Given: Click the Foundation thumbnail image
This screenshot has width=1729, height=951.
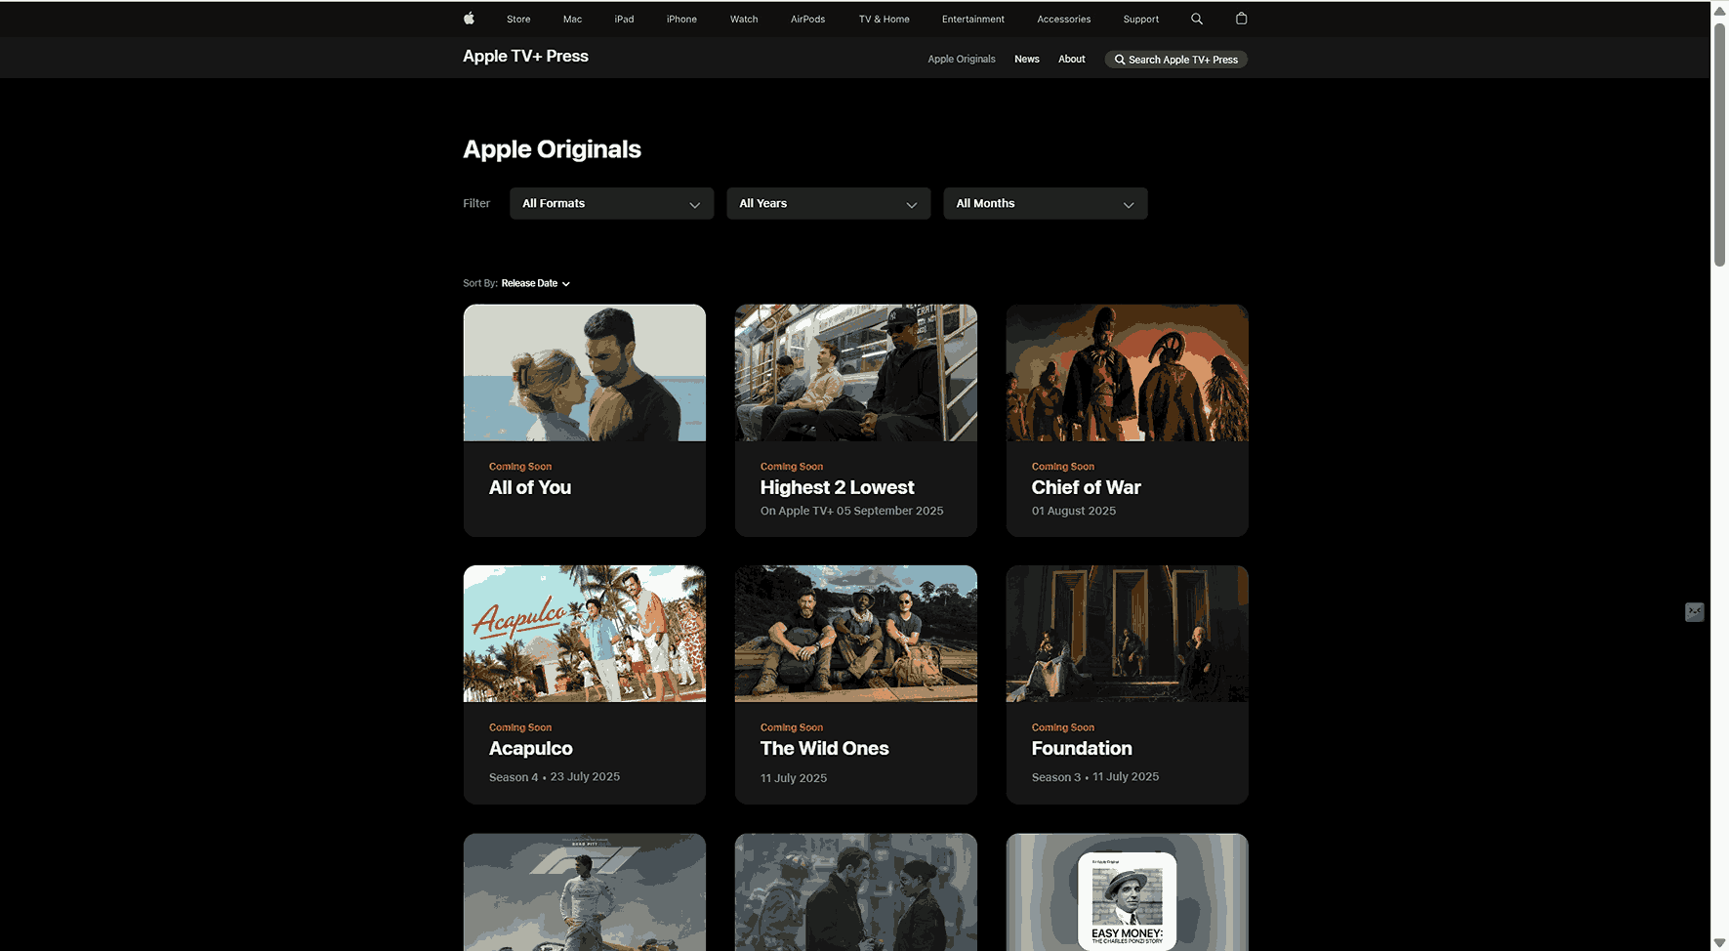Looking at the screenshot, I should [1127, 634].
